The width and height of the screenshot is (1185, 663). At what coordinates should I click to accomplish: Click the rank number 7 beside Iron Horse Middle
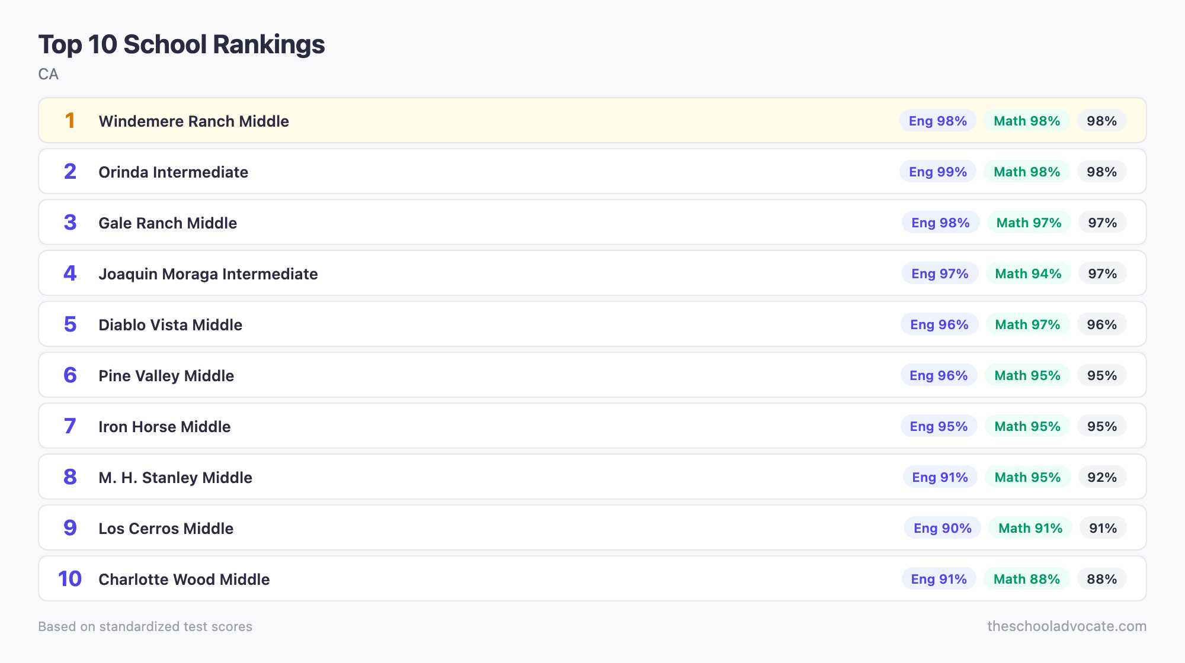tap(71, 426)
